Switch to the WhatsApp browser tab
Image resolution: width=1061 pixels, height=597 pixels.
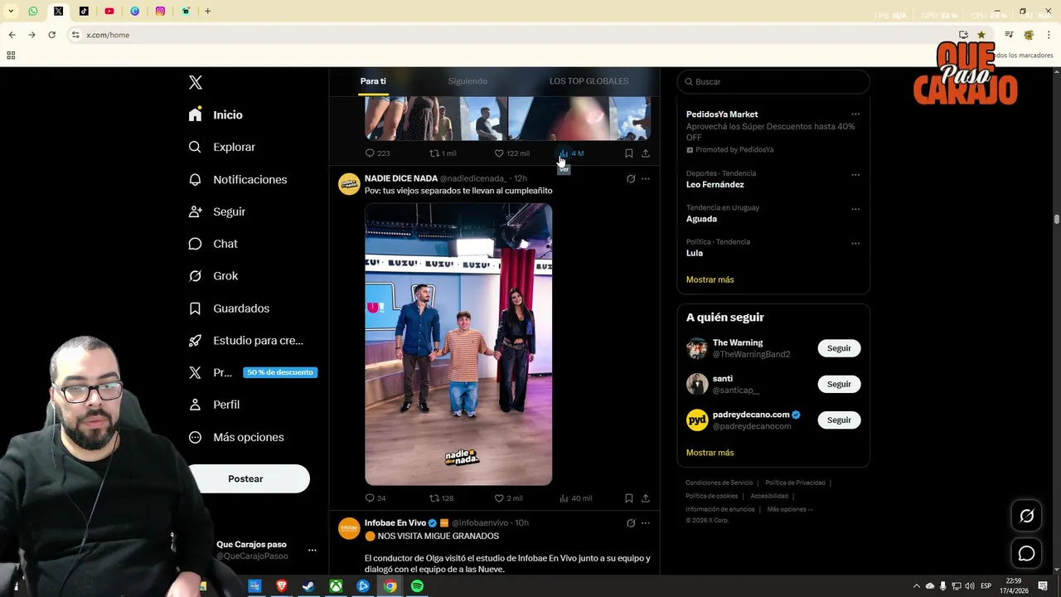pos(33,12)
